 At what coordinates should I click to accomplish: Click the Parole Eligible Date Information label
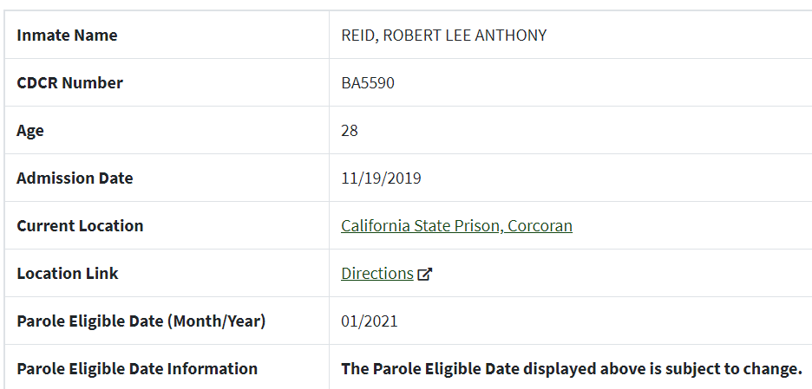[x=137, y=369]
